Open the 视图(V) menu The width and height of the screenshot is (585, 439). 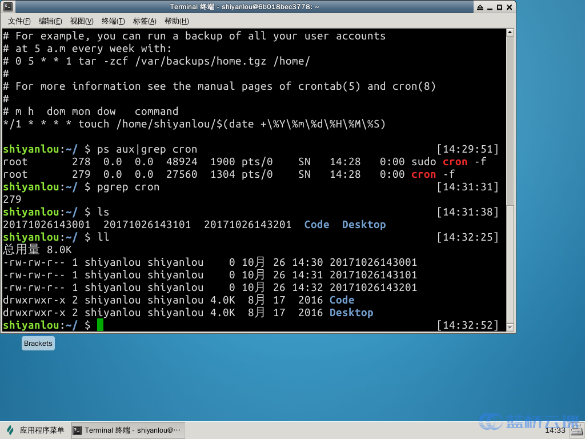click(x=82, y=21)
